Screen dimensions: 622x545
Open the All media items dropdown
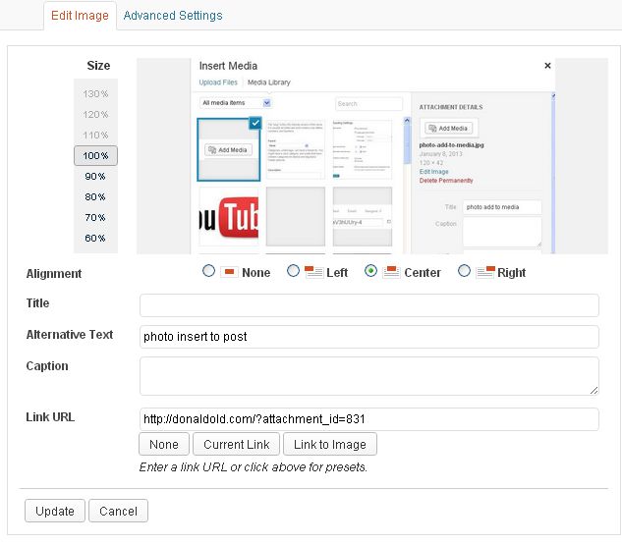[236, 102]
